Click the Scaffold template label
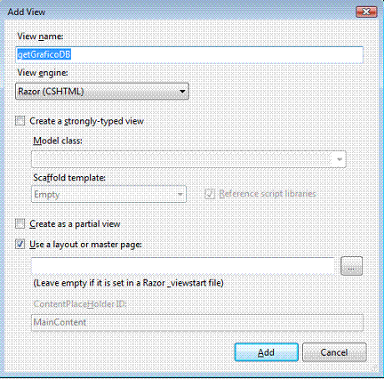Image resolution: width=384 pixels, height=379 pixels. click(x=69, y=178)
